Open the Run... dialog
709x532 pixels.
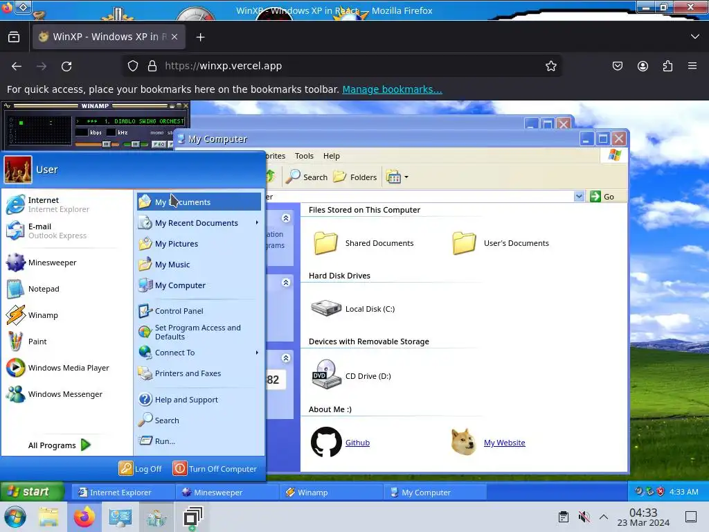[199, 441]
